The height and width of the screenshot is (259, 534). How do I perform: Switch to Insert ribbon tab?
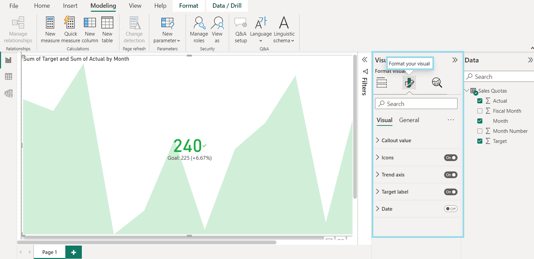tap(70, 6)
